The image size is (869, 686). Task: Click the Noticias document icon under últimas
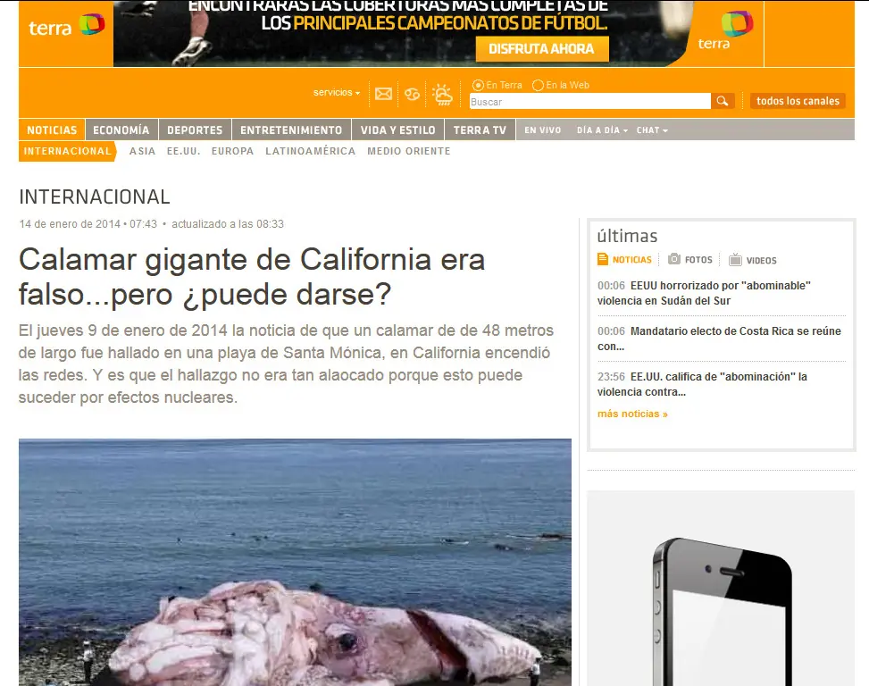click(603, 259)
